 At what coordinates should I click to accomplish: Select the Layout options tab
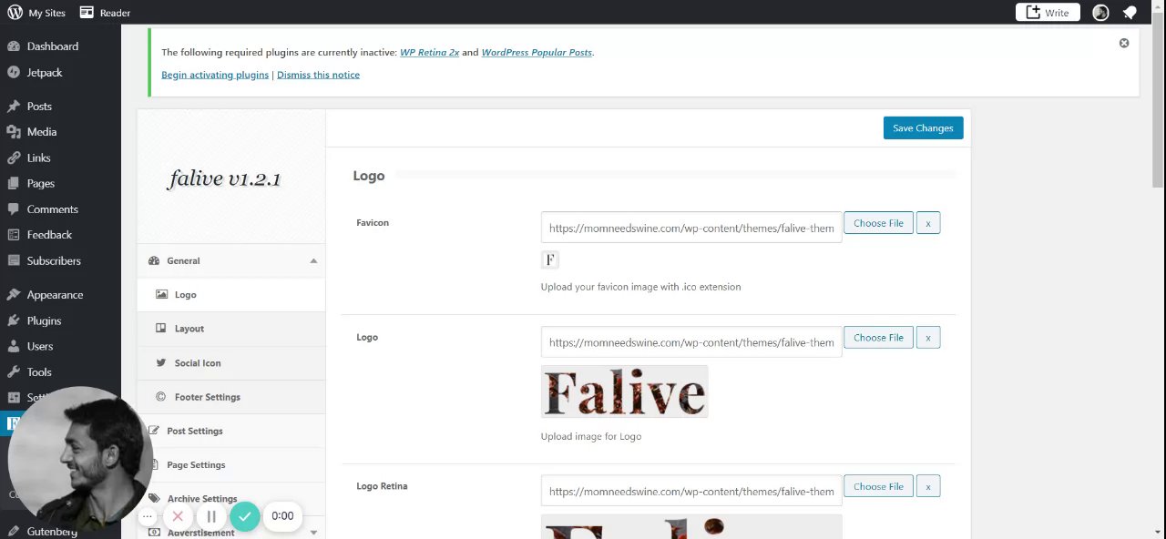(x=231, y=329)
